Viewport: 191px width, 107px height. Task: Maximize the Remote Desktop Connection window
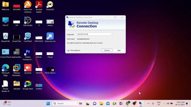point(115,18)
